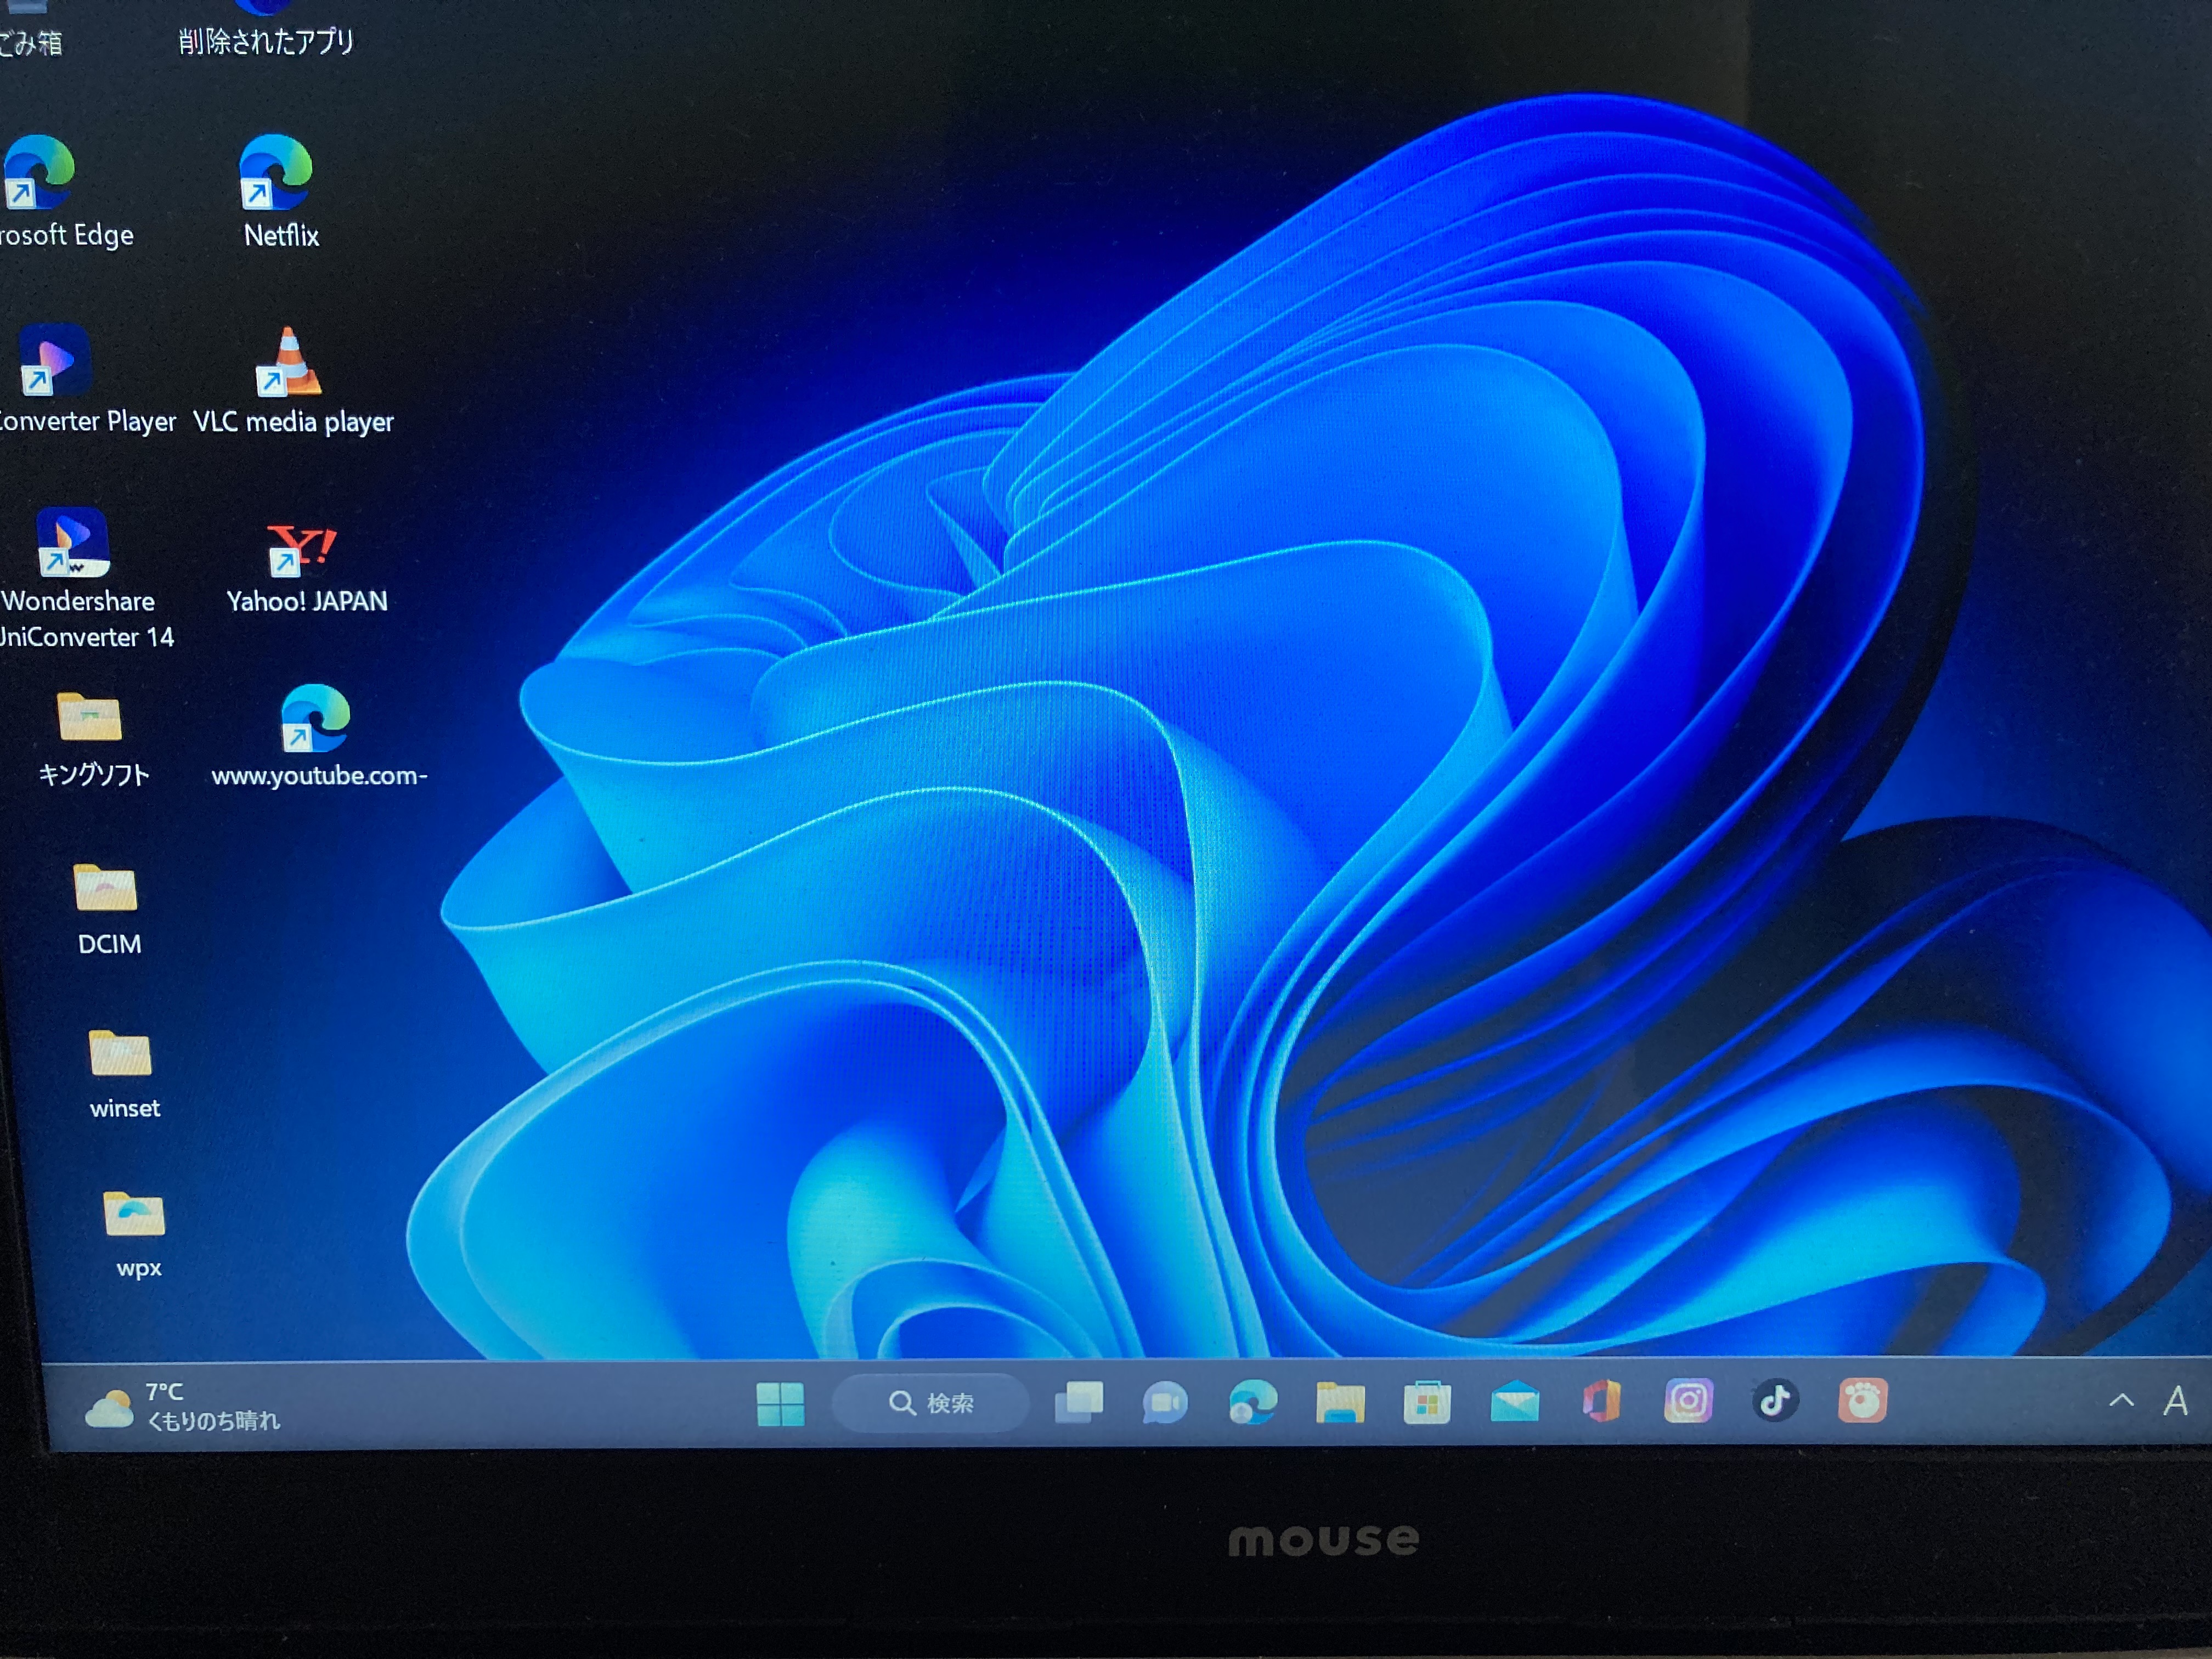Open the Chat app in taskbar

pos(1165,1402)
